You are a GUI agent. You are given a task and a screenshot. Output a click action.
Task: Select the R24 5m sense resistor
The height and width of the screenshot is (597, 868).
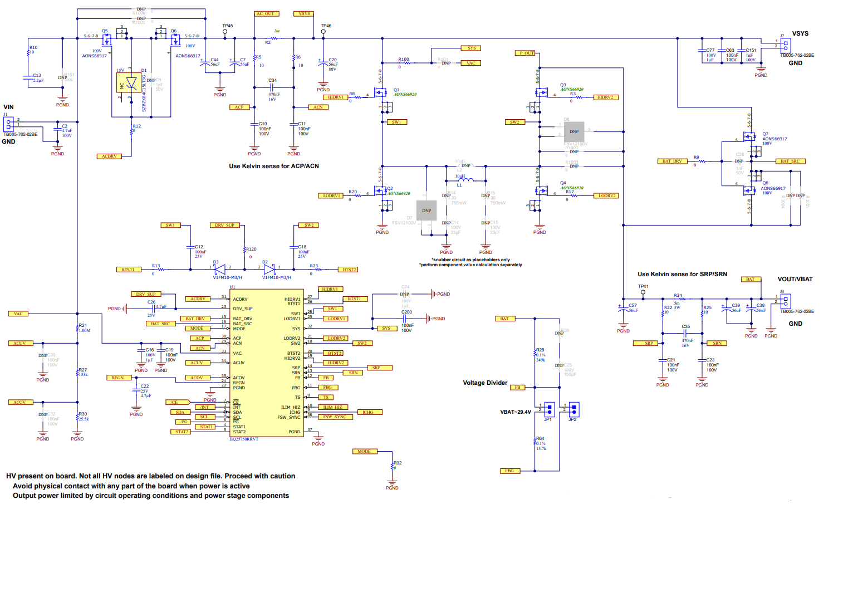683,298
